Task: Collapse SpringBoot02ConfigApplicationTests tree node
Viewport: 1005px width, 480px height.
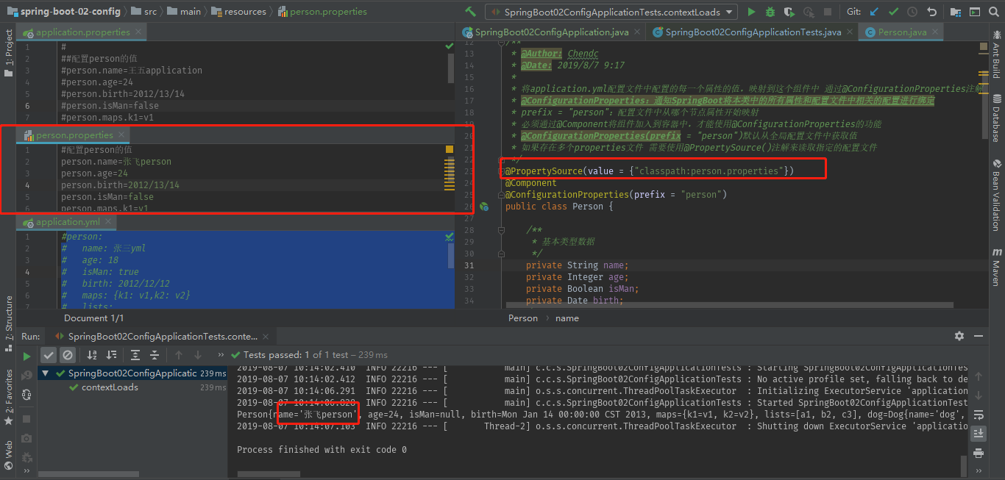Action: point(46,373)
